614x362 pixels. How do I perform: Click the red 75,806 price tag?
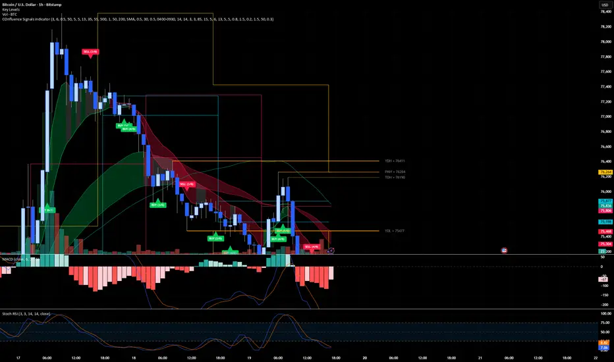click(605, 211)
